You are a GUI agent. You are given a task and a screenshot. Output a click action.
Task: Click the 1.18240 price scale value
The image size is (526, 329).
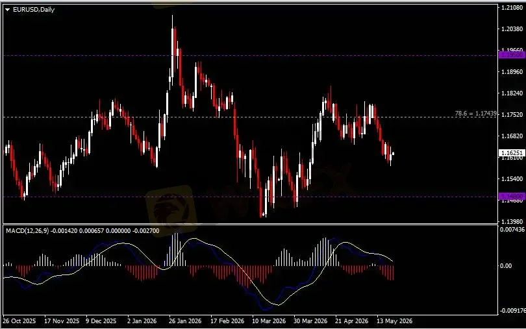click(512, 93)
